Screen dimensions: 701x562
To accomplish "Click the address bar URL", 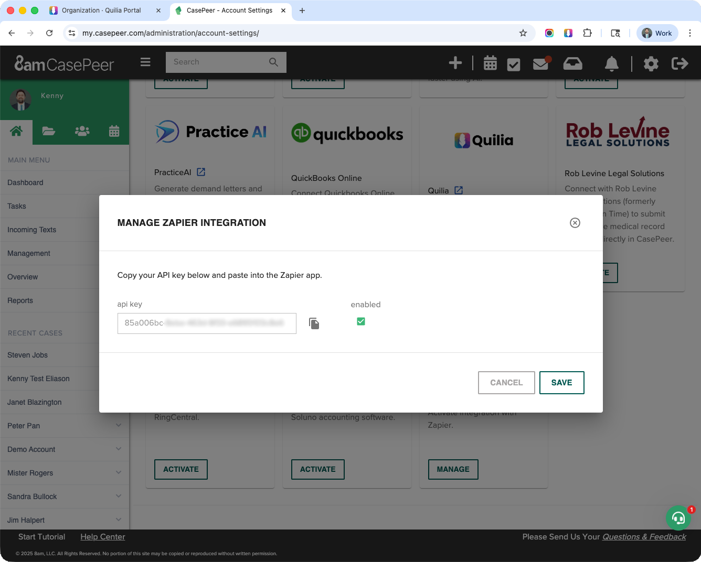I will [x=171, y=33].
